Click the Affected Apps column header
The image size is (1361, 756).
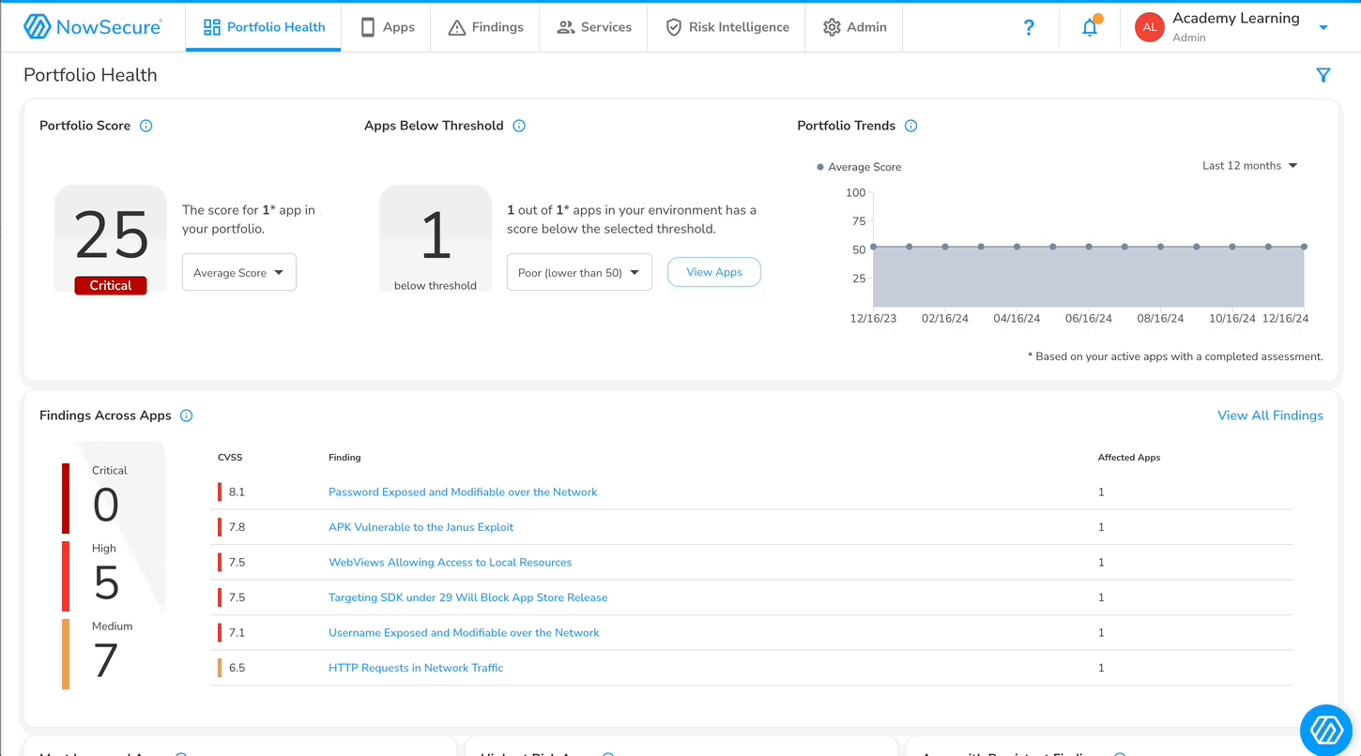1129,458
